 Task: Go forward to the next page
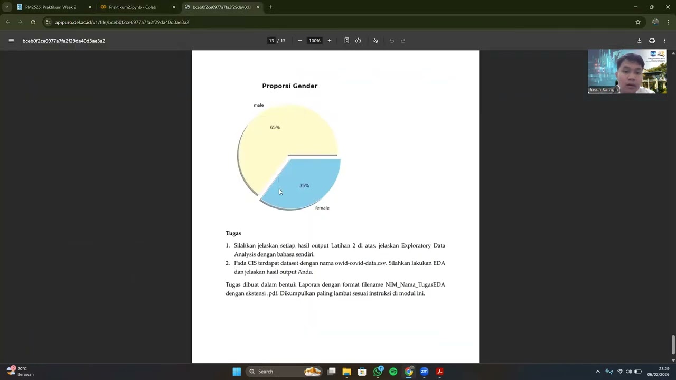click(x=20, y=22)
